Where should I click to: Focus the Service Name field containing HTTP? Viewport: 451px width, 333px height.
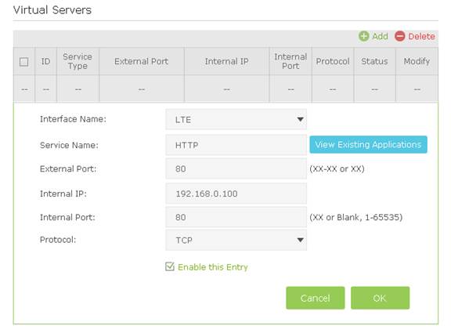236,145
